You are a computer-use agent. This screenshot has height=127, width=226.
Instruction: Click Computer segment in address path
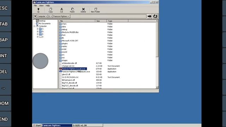(42, 17)
